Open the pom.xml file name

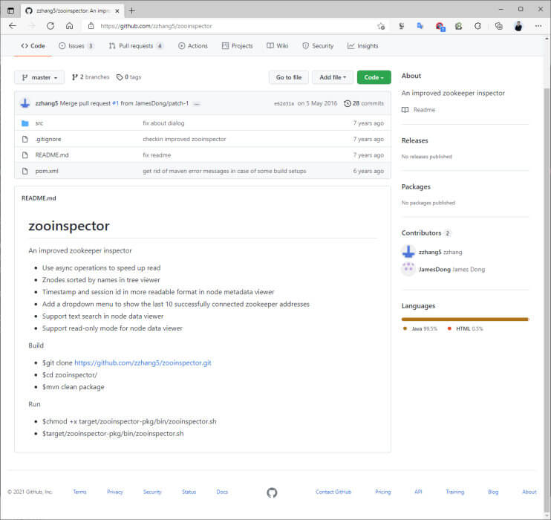pyautogui.click(x=47, y=171)
